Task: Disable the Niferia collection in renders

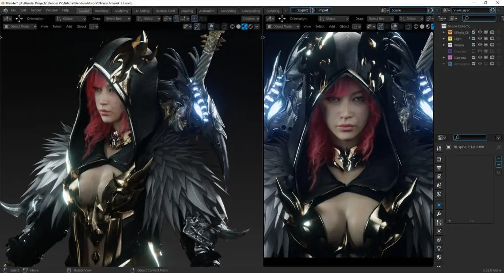Action: [x=492, y=45]
